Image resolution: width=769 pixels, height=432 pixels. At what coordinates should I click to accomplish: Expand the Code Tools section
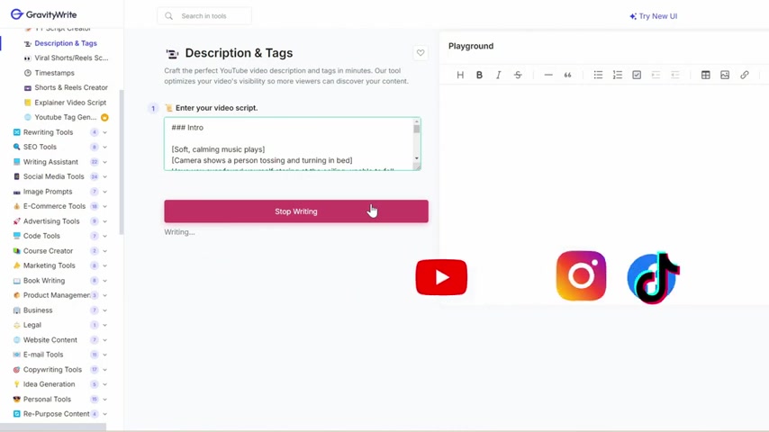(104, 236)
